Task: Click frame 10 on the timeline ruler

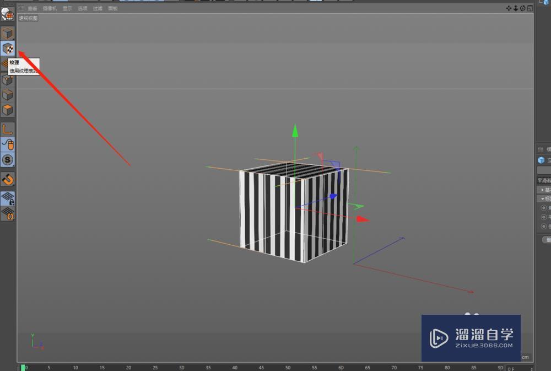Action: [75, 368]
